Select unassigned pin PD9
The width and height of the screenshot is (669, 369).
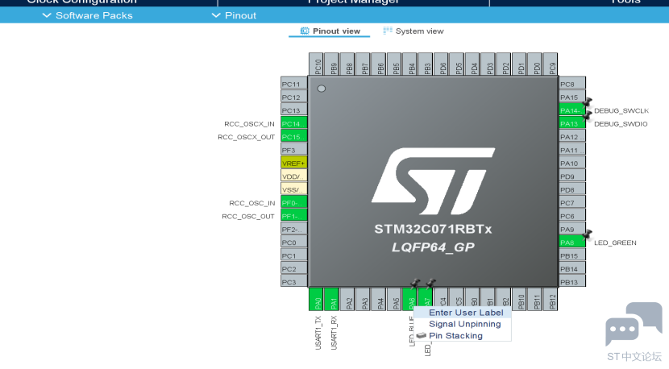pyautogui.click(x=572, y=176)
